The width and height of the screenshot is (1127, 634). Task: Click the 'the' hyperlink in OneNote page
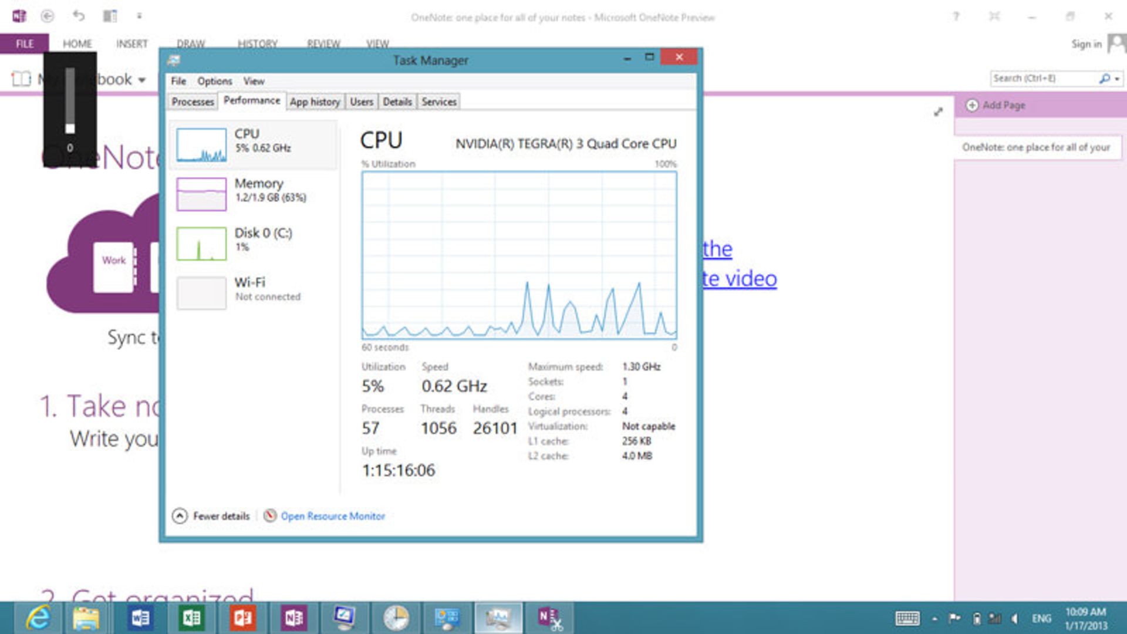[x=717, y=249]
